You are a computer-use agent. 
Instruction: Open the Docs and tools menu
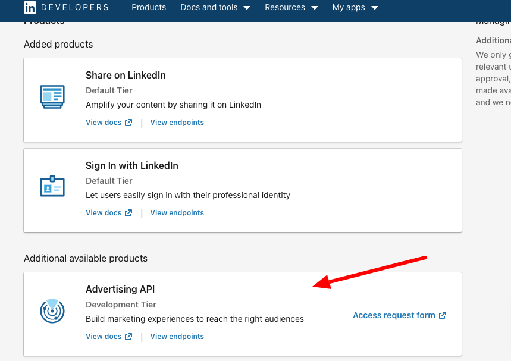coord(209,7)
